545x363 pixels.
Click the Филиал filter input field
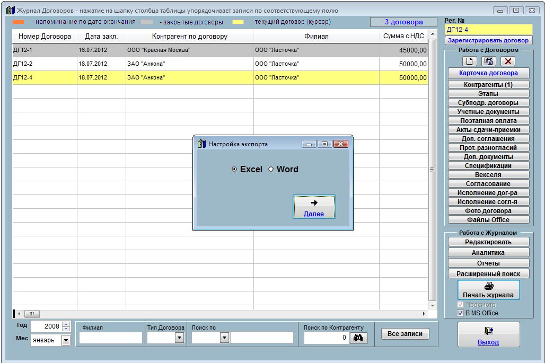pos(111,338)
